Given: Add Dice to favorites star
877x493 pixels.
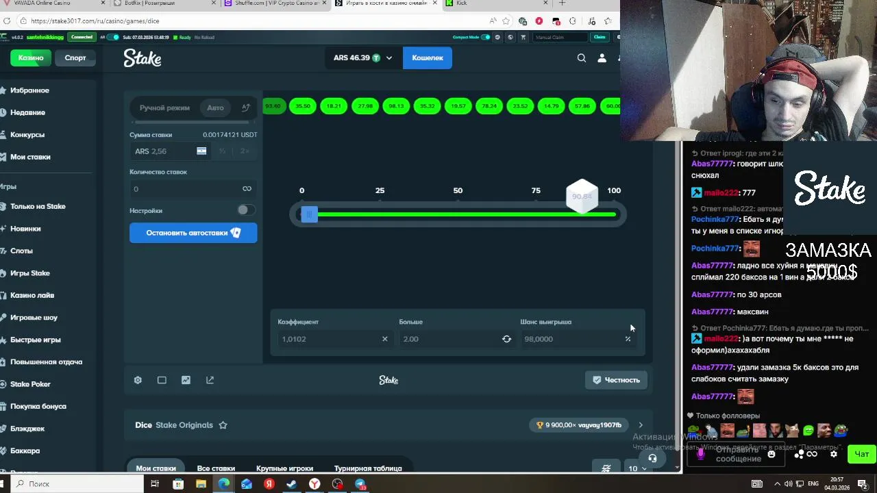Looking at the screenshot, I should tap(223, 425).
